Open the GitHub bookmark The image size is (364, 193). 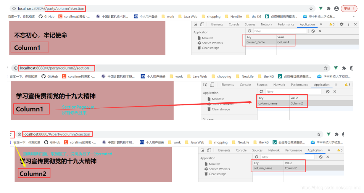click(46, 16)
